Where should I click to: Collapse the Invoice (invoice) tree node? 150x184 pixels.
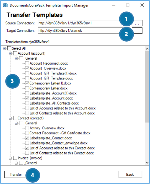pyautogui.click(x=10, y=158)
